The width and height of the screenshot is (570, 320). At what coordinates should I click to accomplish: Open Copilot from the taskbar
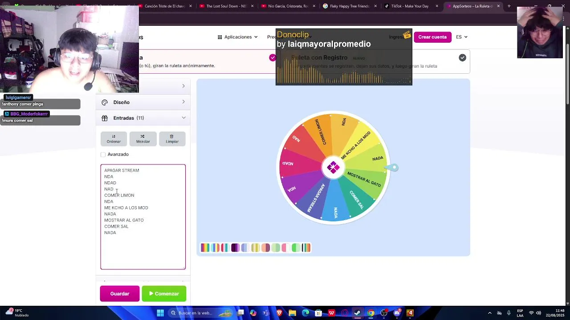click(253, 313)
